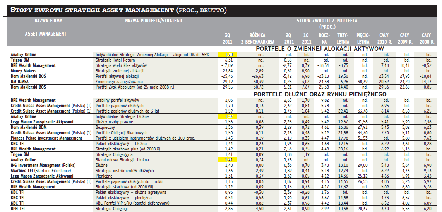The image size is (442, 212).
Task: Click the 'DM IDMSA' company name
Action: [20, 82]
